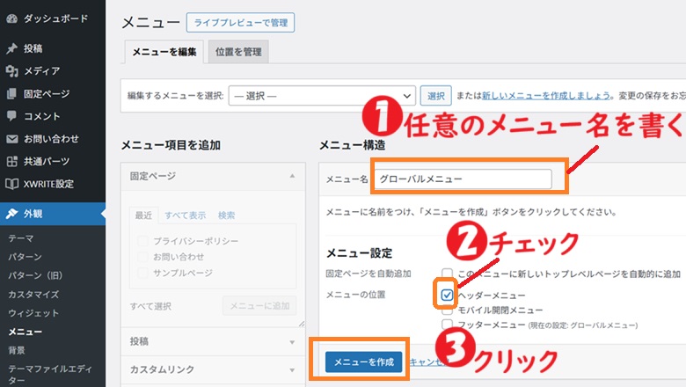Screen dimensions: 686x387
Task: Check プライバシーポリシー page checkbox
Action: click(x=142, y=241)
